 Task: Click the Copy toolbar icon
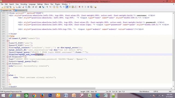[x=26, y=7]
